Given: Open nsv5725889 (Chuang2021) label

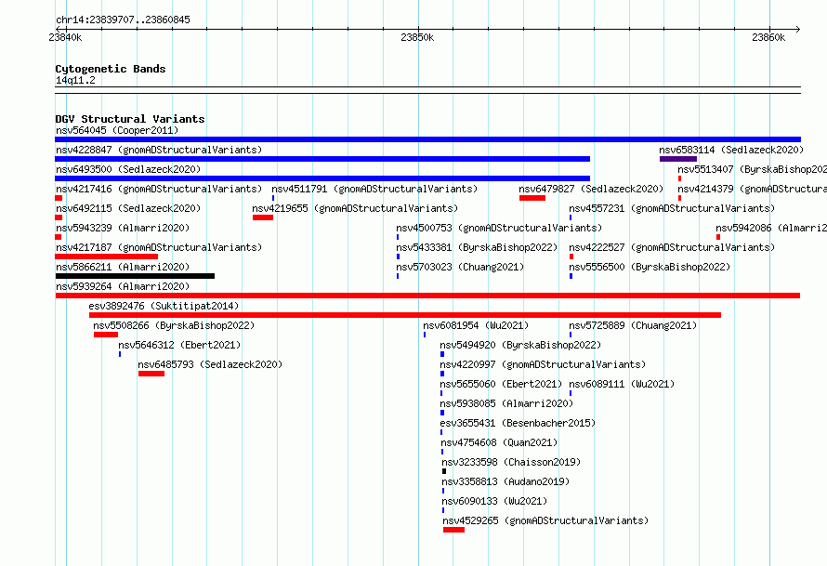Looking at the screenshot, I should pyautogui.click(x=633, y=325).
